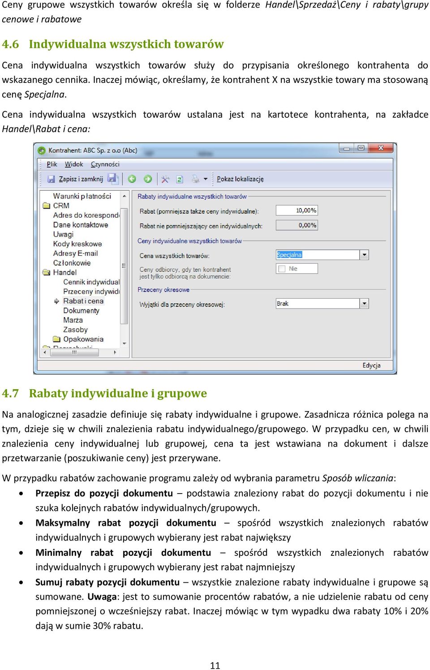This screenshot has height=670, width=430.
Task: Open the tools wrench icon in toolbar
Action: click(x=165, y=179)
